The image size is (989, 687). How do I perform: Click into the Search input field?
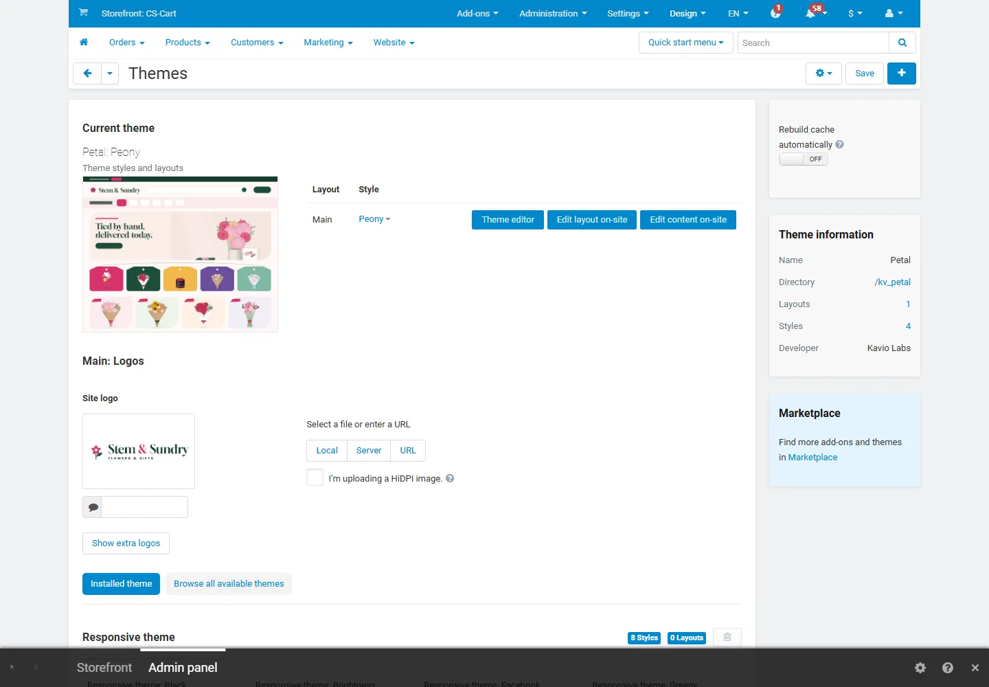813,43
